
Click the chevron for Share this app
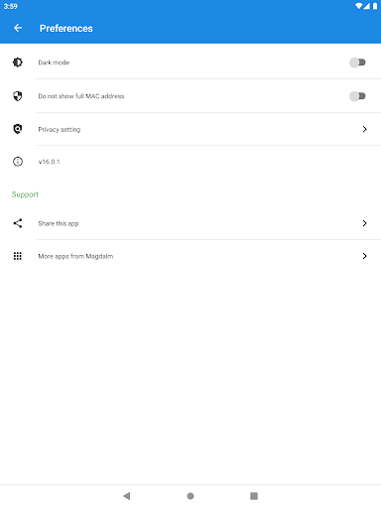(364, 223)
